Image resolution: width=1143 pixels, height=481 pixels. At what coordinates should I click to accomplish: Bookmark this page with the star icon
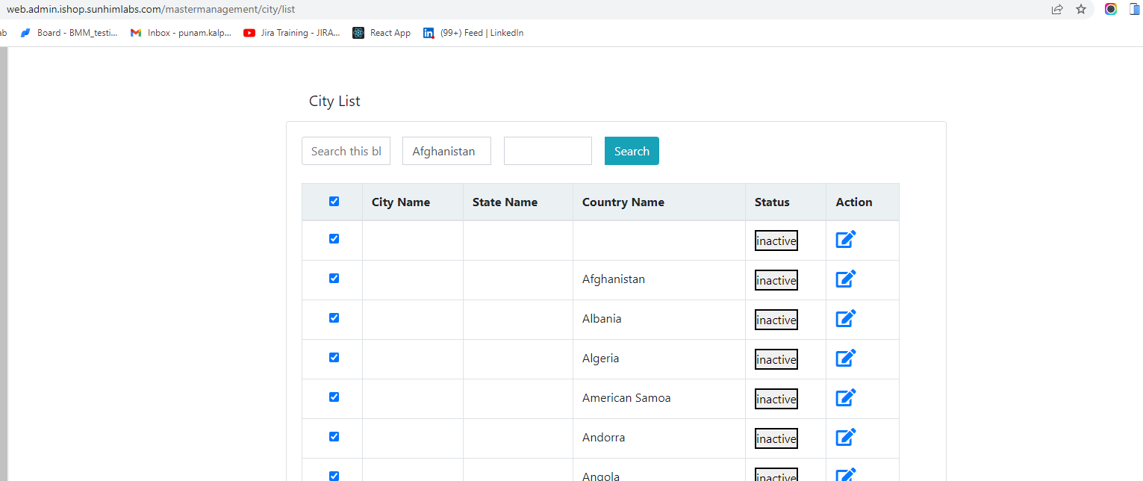pos(1080,9)
